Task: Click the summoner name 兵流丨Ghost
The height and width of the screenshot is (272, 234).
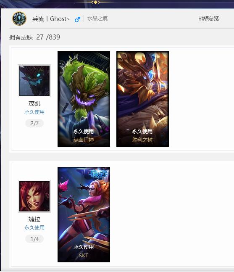Action: [51, 19]
